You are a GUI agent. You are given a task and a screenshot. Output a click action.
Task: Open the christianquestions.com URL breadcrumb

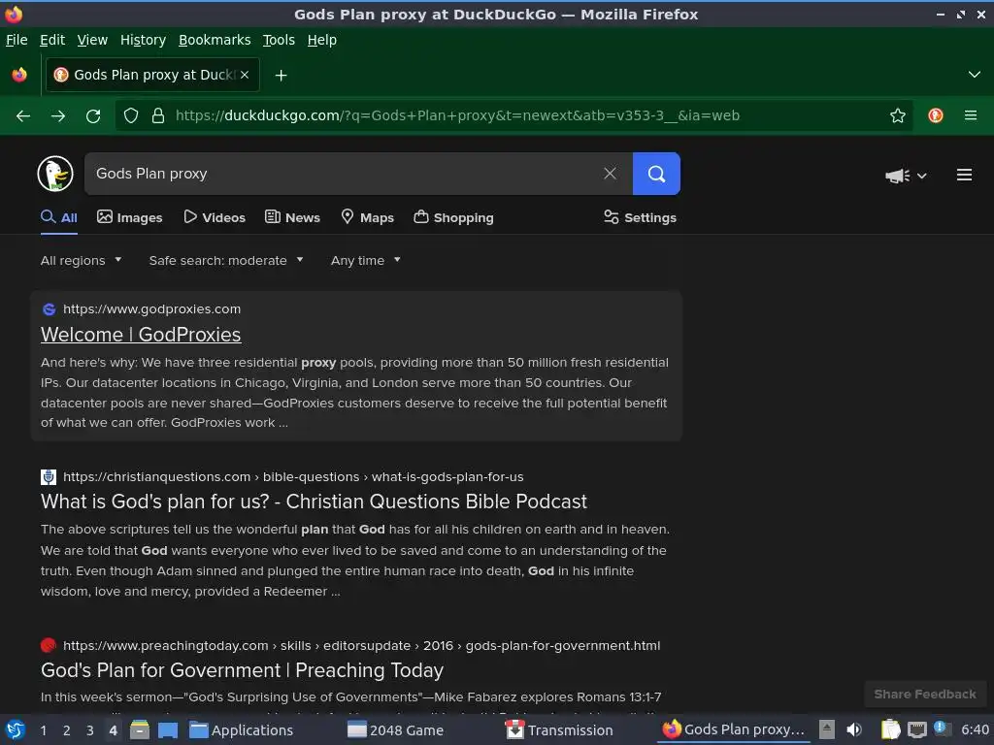coord(293,477)
